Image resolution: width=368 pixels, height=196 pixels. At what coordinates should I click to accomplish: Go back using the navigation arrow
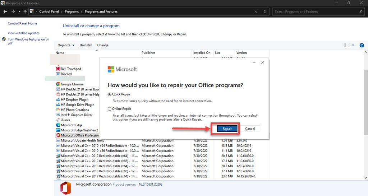point(5,11)
